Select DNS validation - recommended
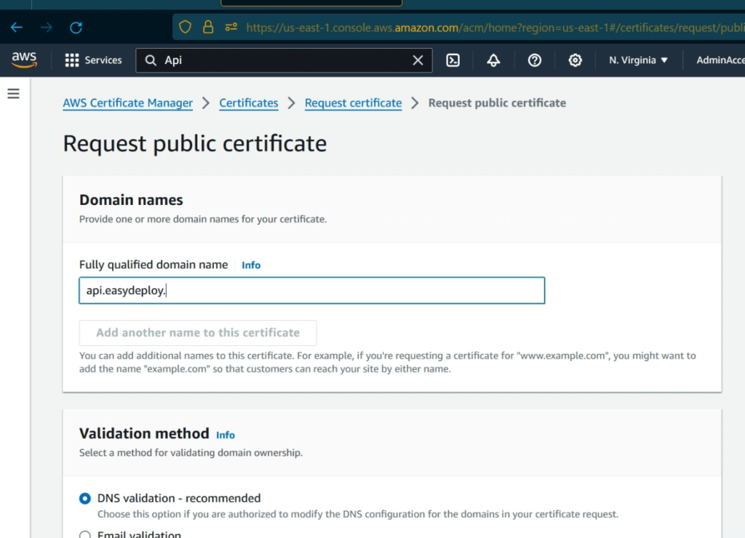This screenshot has height=538, width=745. (84, 499)
